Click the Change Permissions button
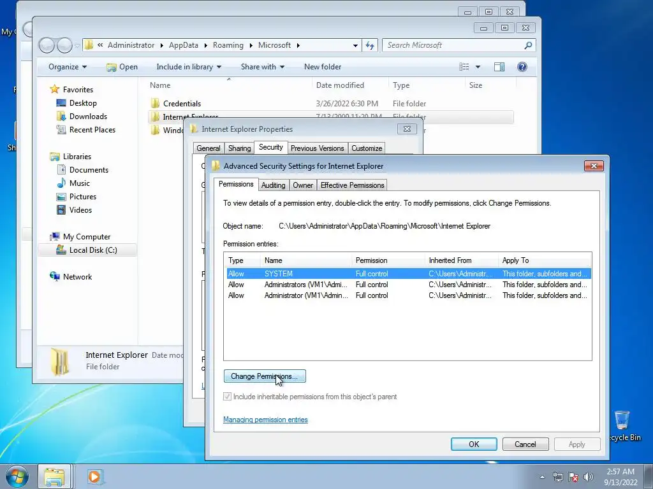The height and width of the screenshot is (489, 653). pyautogui.click(x=265, y=376)
